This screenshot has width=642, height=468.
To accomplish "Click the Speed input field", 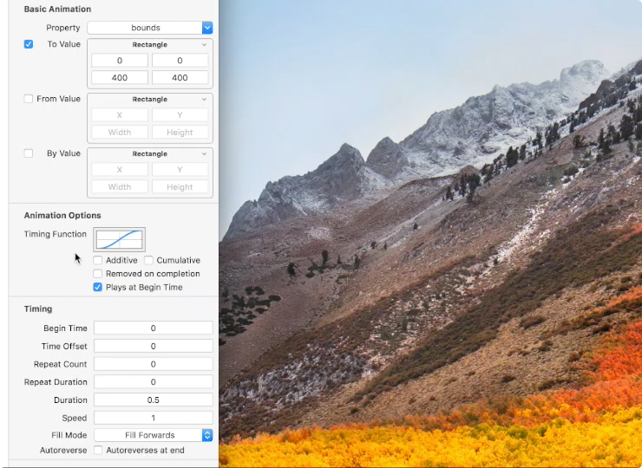I will tap(154, 418).
